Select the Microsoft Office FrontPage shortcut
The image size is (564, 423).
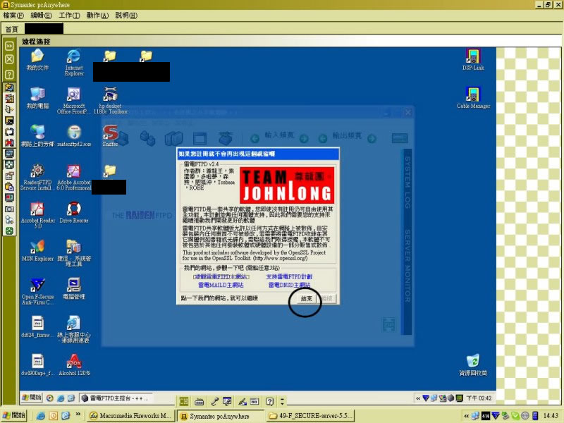click(x=74, y=100)
